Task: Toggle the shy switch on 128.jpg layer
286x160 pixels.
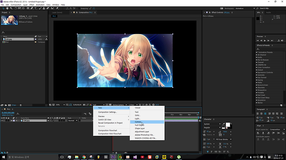Action: (x=48, y=120)
